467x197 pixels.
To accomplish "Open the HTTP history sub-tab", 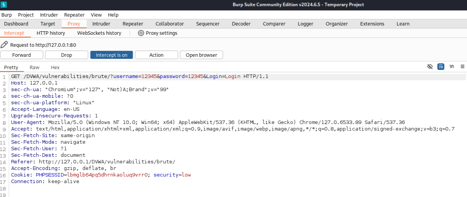I will pos(51,33).
